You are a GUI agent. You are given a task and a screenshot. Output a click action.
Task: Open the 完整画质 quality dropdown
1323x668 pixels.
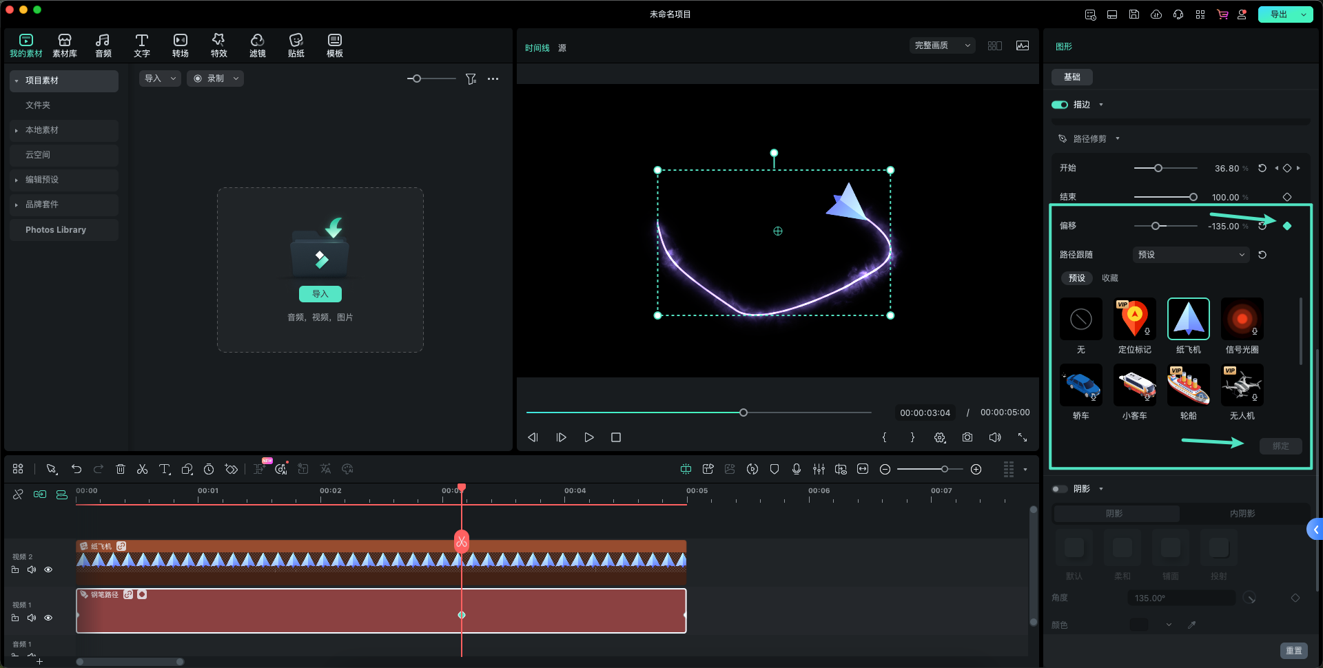(x=942, y=45)
